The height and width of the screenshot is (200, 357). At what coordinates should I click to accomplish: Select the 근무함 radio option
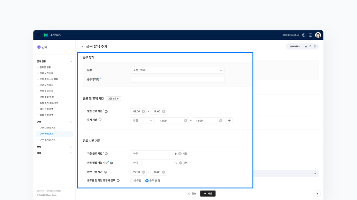pyautogui.click(x=132, y=181)
